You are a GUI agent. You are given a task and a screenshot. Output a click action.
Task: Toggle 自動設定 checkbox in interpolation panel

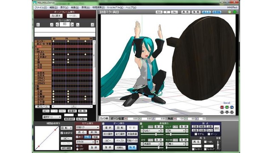[62, 133]
